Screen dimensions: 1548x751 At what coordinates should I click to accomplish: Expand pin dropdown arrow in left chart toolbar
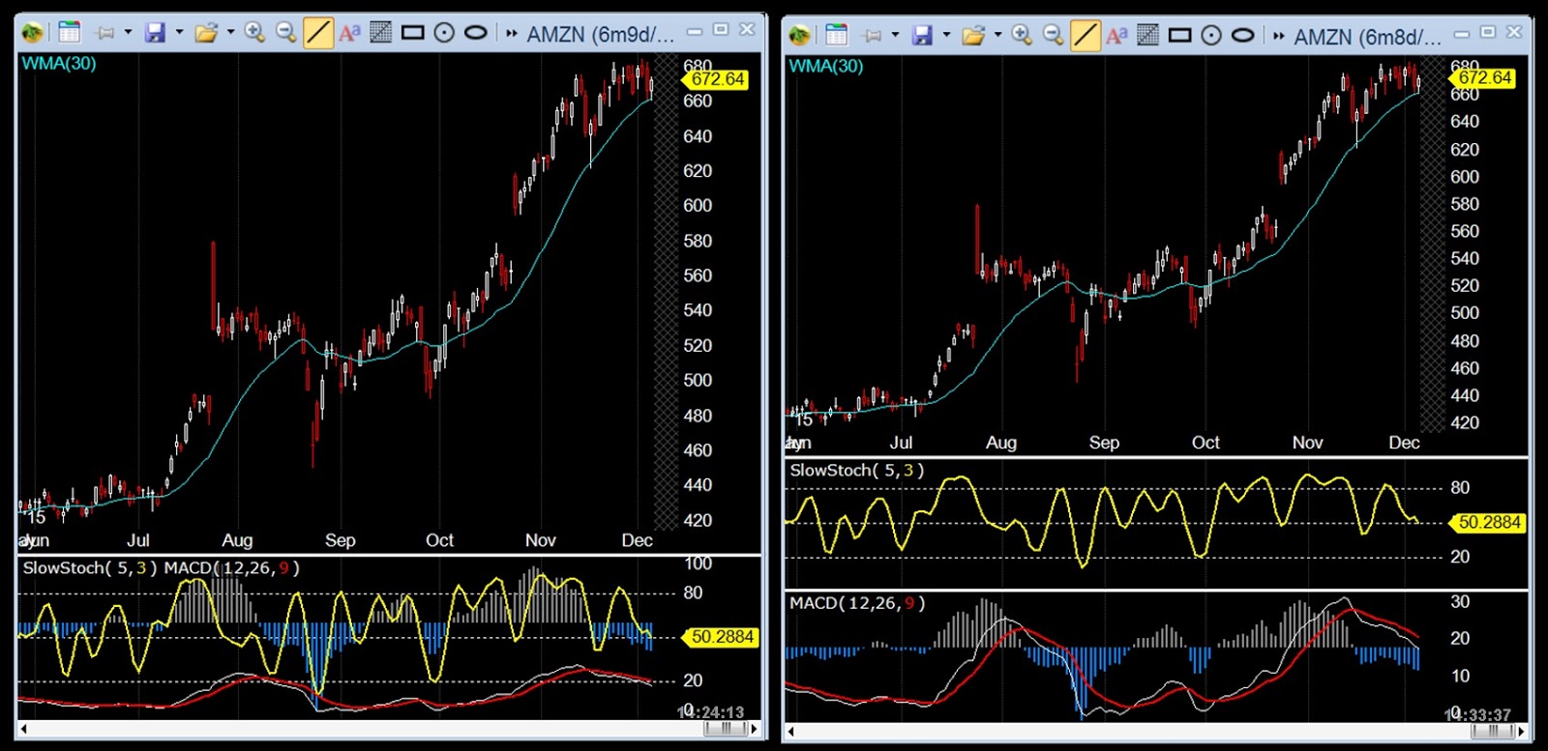[128, 33]
